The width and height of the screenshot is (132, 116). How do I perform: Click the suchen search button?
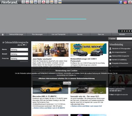click(112, 38)
